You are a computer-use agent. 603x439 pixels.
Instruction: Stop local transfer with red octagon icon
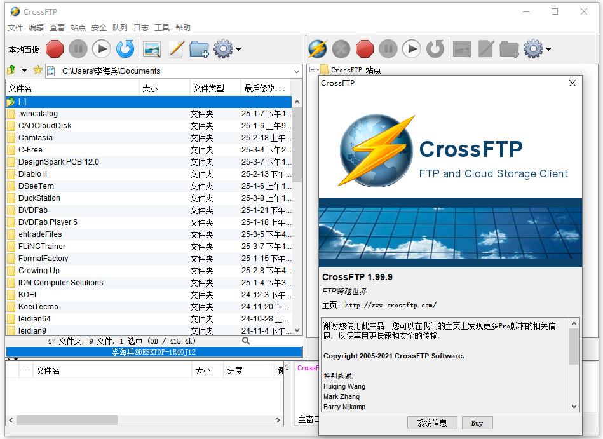(x=54, y=49)
